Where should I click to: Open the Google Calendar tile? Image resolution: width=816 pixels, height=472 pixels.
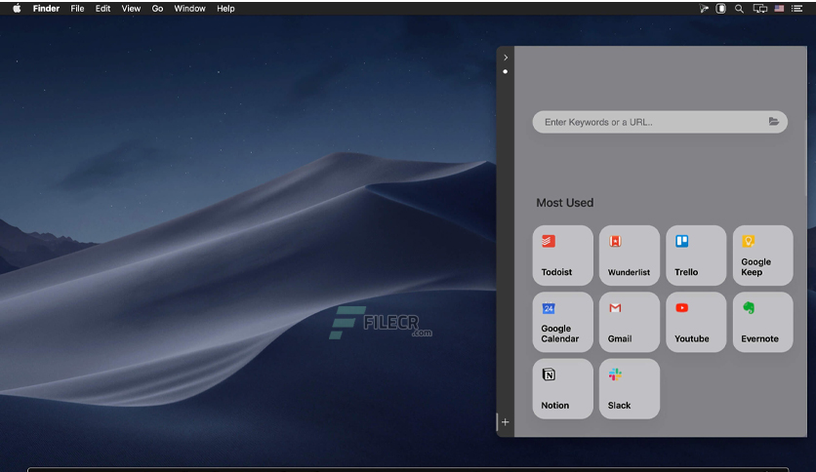click(x=562, y=322)
